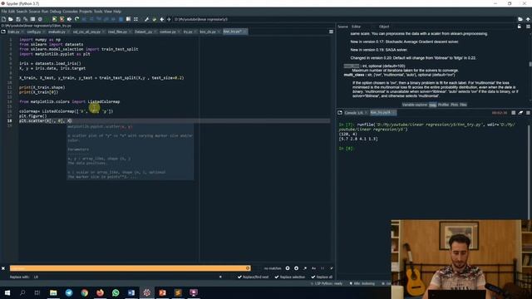532x299 pixels.
Task: Open Help pane options menu icon
Action: 528,27
